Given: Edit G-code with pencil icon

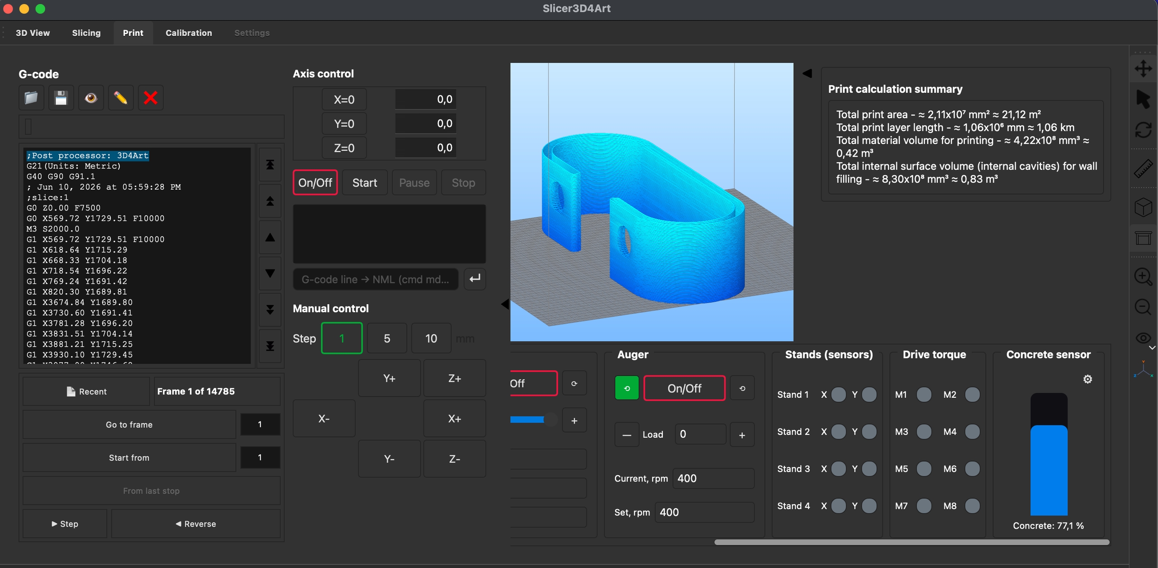Looking at the screenshot, I should click(121, 98).
